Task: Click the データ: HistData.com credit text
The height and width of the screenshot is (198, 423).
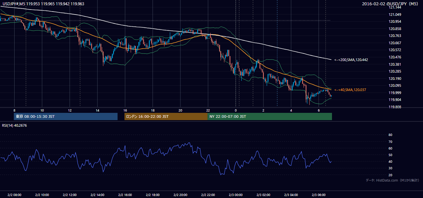Action: click(393, 181)
